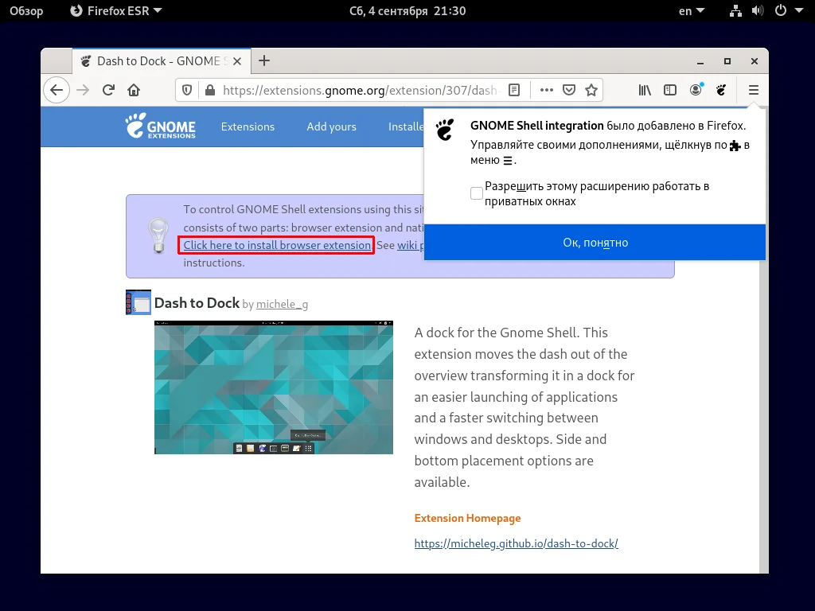
Task: Toggle the sidebar icon in toolbar
Action: click(670, 90)
